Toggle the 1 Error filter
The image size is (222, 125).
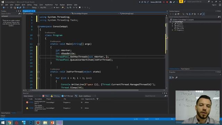[x=45, y=96]
